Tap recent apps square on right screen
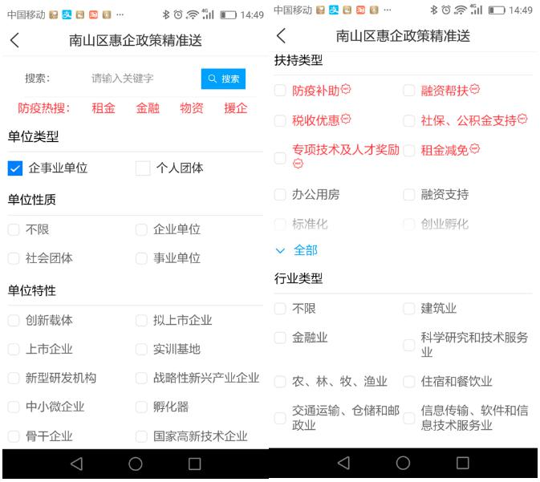This screenshot has width=540, height=482. click(x=462, y=463)
